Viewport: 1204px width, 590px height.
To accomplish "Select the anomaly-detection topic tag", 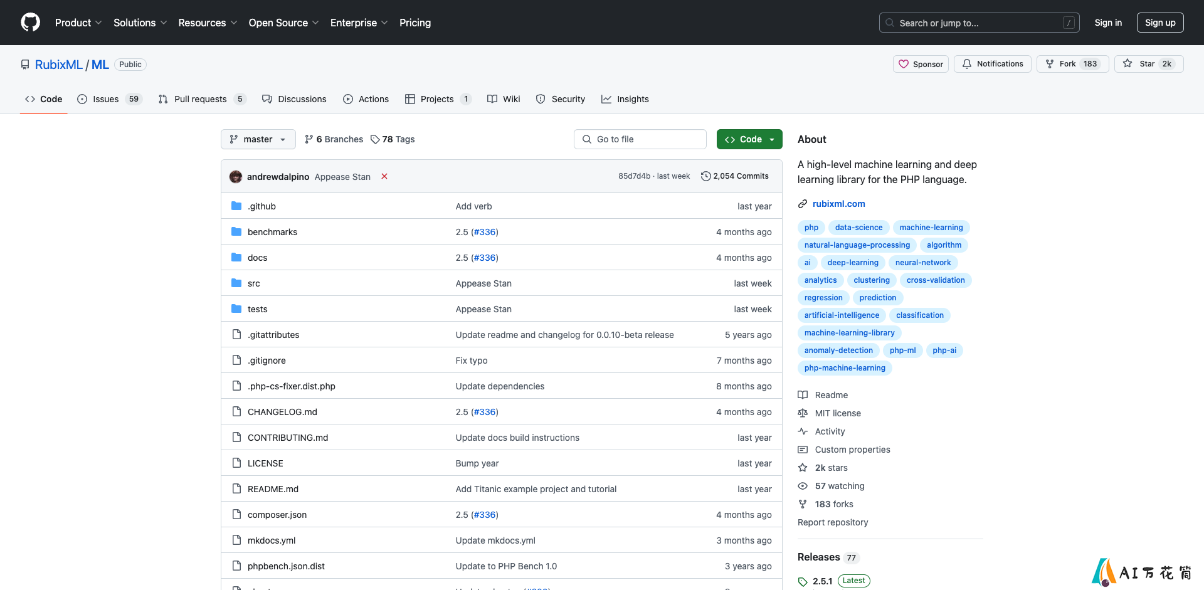I will tap(838, 350).
